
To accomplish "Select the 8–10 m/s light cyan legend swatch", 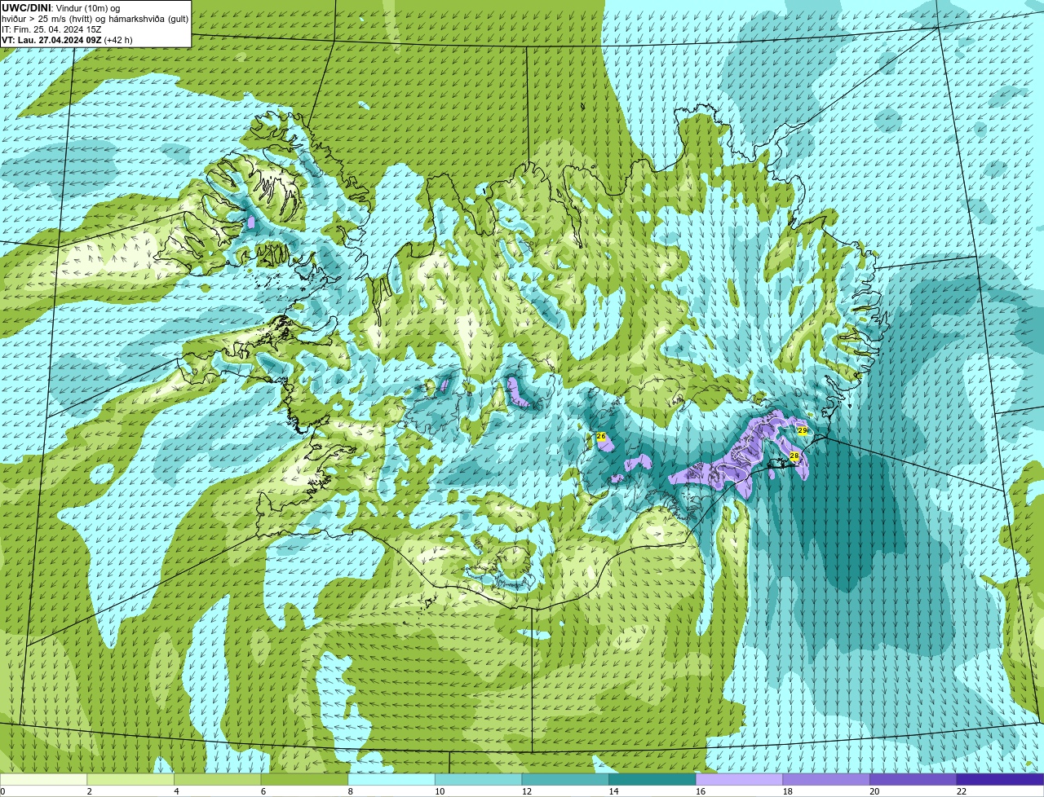I will pos(391,779).
